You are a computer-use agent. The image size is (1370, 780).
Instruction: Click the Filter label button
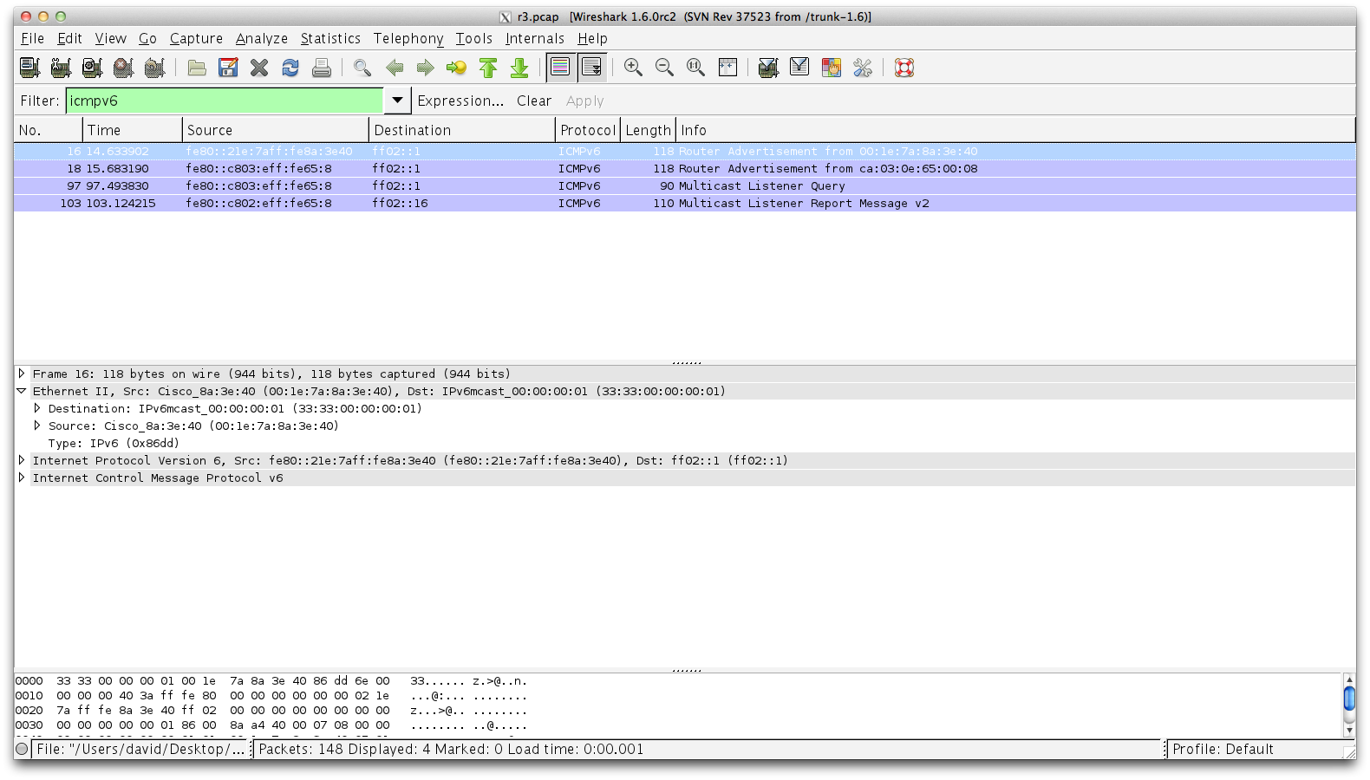pos(39,101)
